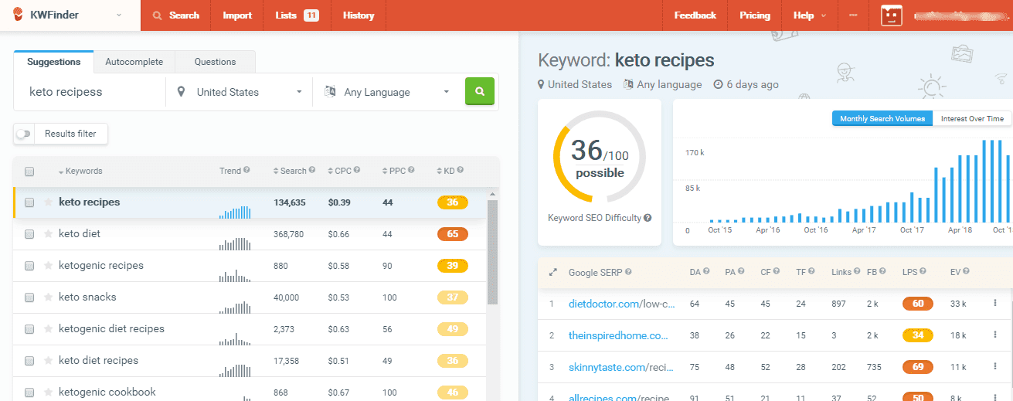Toggle the Results filter switch
This screenshot has height=401, width=1013.
(25, 134)
